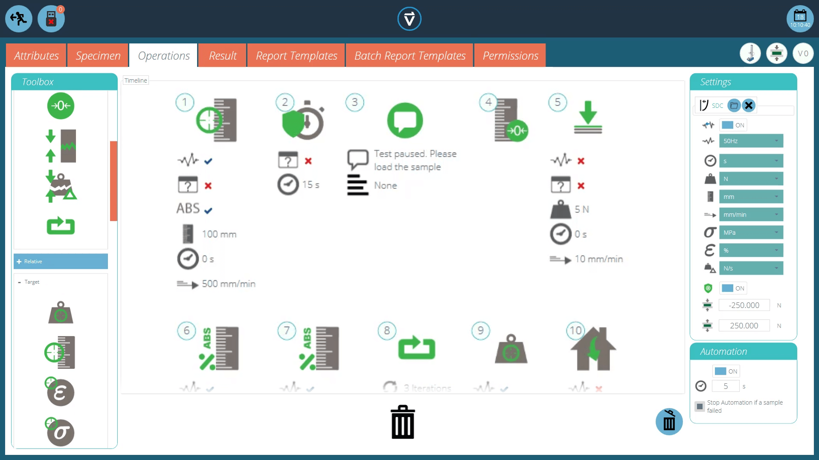Check Stop Automation if a sample failed
819x460 pixels.
(x=700, y=406)
